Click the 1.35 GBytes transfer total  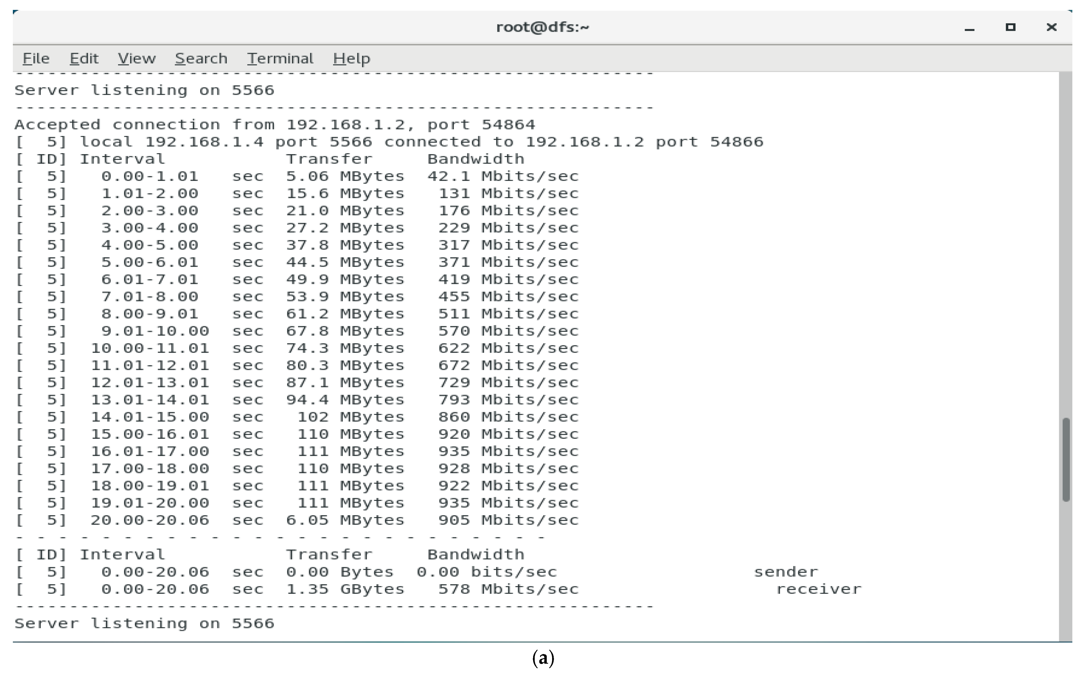click(345, 589)
